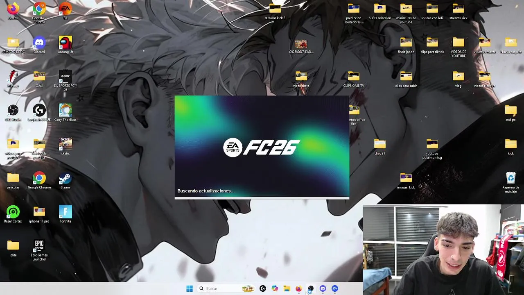
Task: Click the EA SPORTS FC26 splash logo
Action: (262, 147)
